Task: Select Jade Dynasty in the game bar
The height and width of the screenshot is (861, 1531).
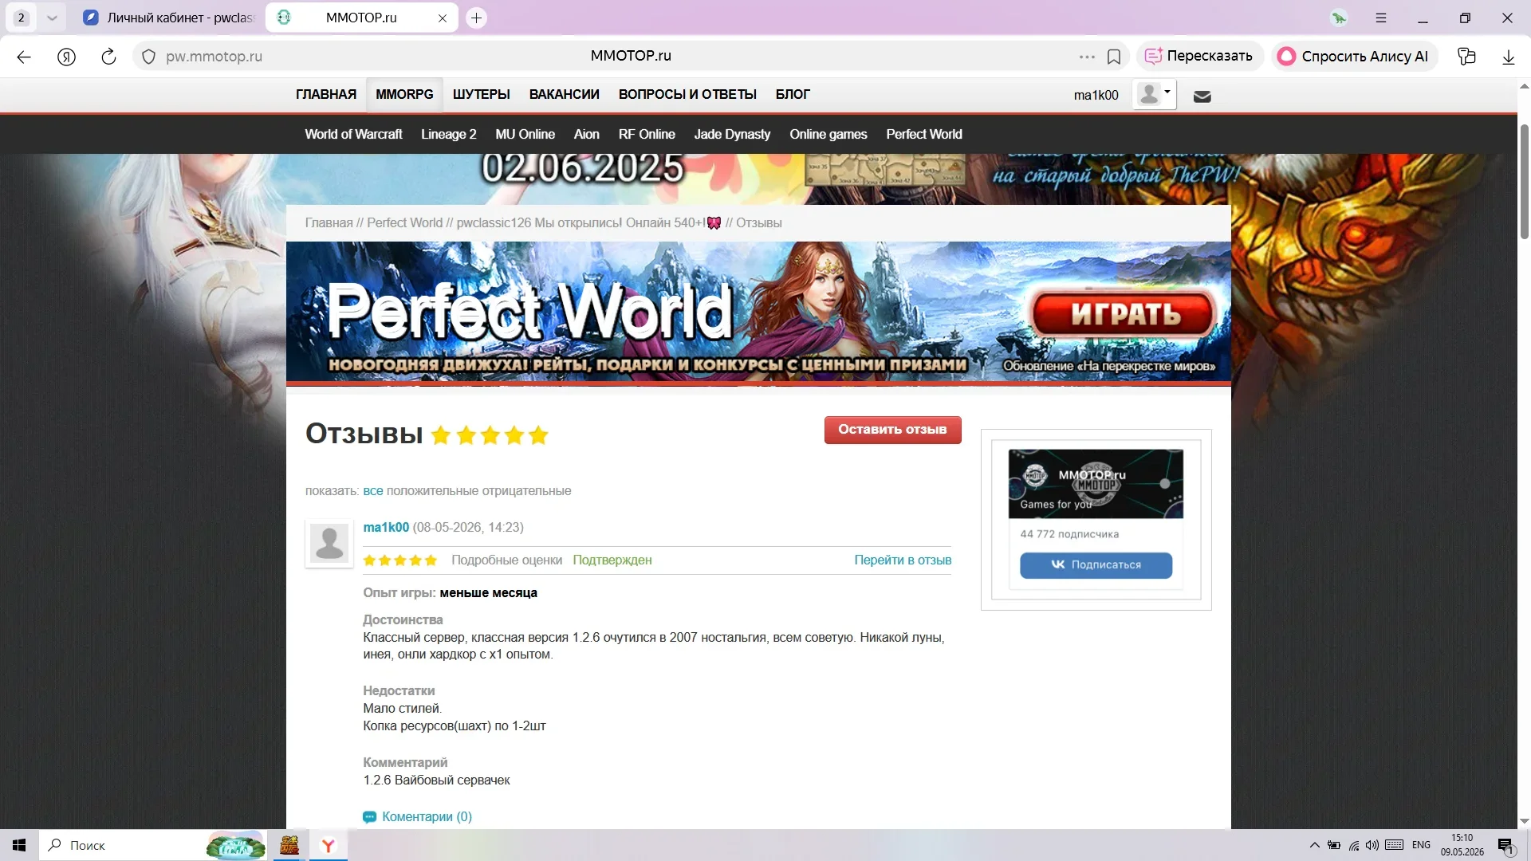Action: pos(732,134)
